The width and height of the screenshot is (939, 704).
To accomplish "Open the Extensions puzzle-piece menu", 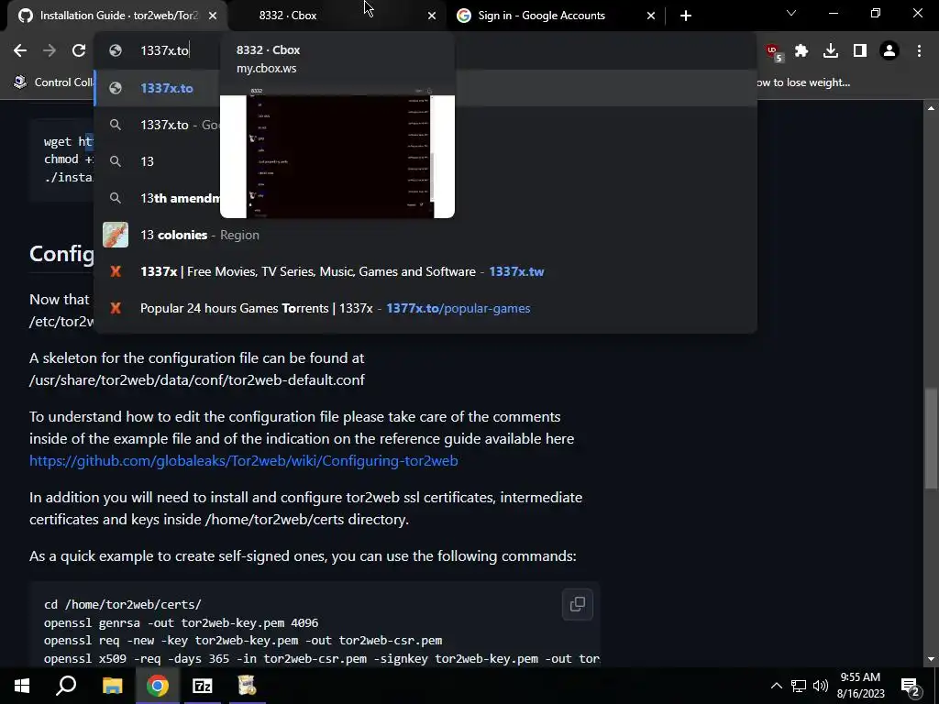I will 801,51.
